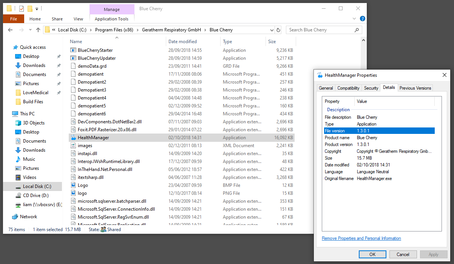Switch to Previous Versions tab

415,88
